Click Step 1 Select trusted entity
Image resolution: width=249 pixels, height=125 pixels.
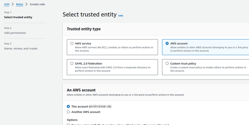pyautogui.click(x=18, y=17)
